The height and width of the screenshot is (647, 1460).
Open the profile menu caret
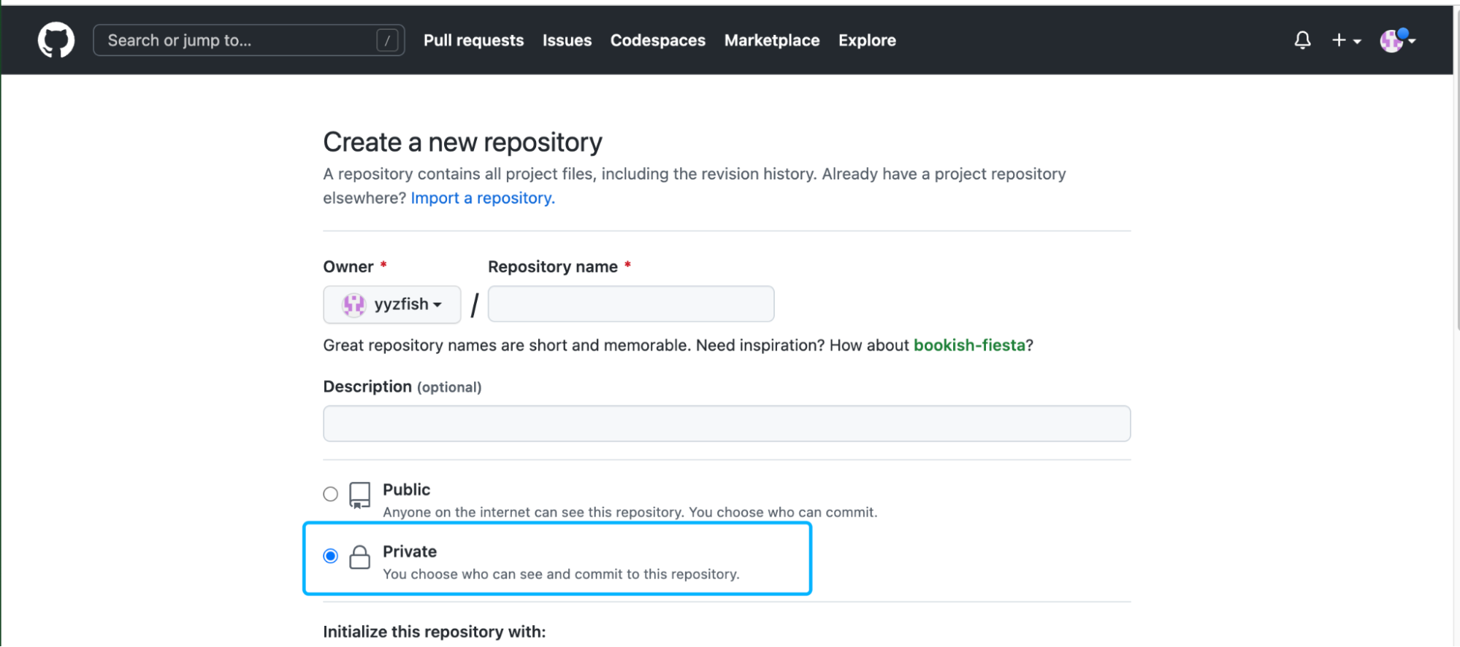(1413, 41)
